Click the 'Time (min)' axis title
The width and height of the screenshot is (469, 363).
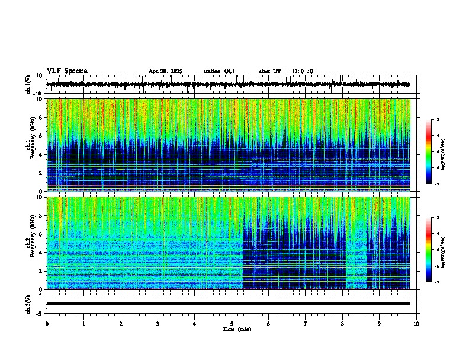pyautogui.click(x=237, y=329)
